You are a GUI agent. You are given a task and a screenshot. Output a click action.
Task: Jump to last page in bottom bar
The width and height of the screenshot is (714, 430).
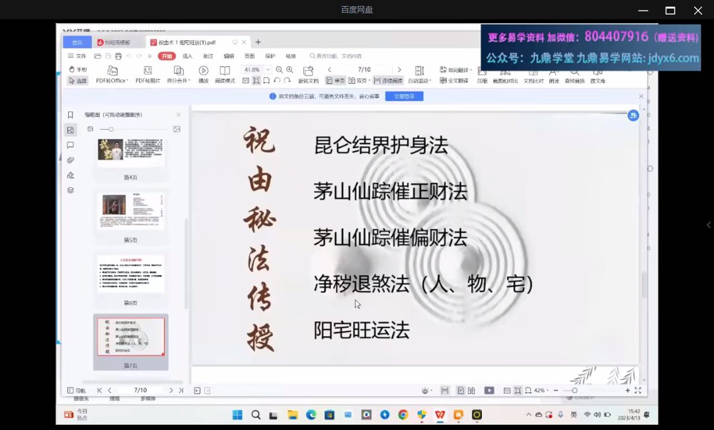pos(181,390)
